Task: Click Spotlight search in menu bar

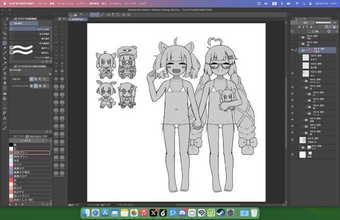Action: 304,3
